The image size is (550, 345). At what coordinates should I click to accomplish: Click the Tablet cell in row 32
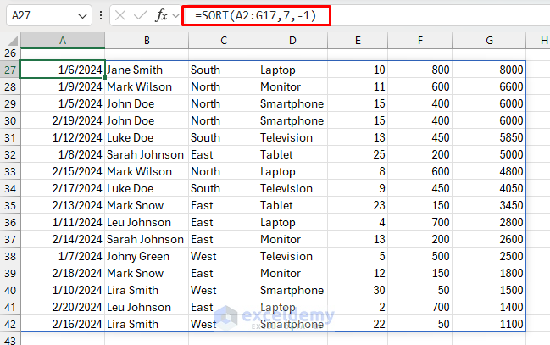click(277, 154)
